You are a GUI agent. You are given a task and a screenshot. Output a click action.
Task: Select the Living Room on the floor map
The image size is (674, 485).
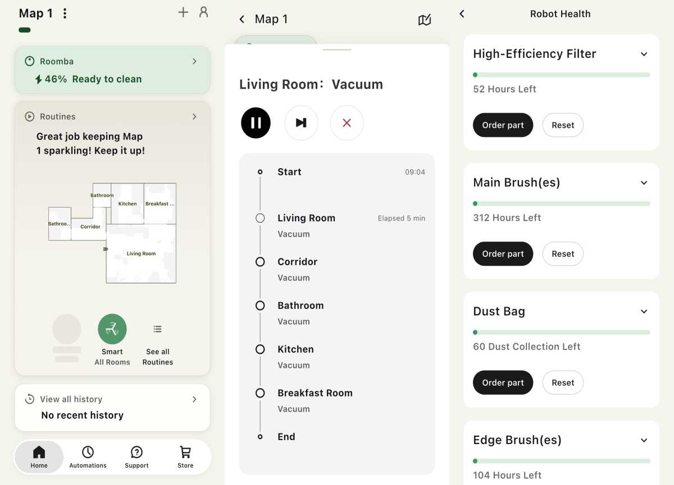(141, 253)
